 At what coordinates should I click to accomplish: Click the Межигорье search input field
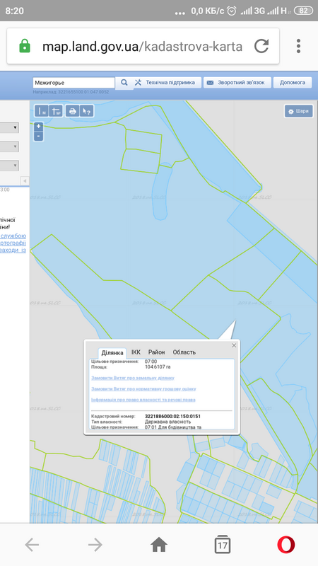pyautogui.click(x=74, y=83)
